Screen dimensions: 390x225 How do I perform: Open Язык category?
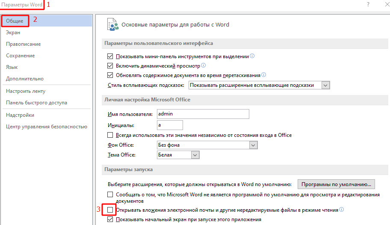(x=47, y=67)
